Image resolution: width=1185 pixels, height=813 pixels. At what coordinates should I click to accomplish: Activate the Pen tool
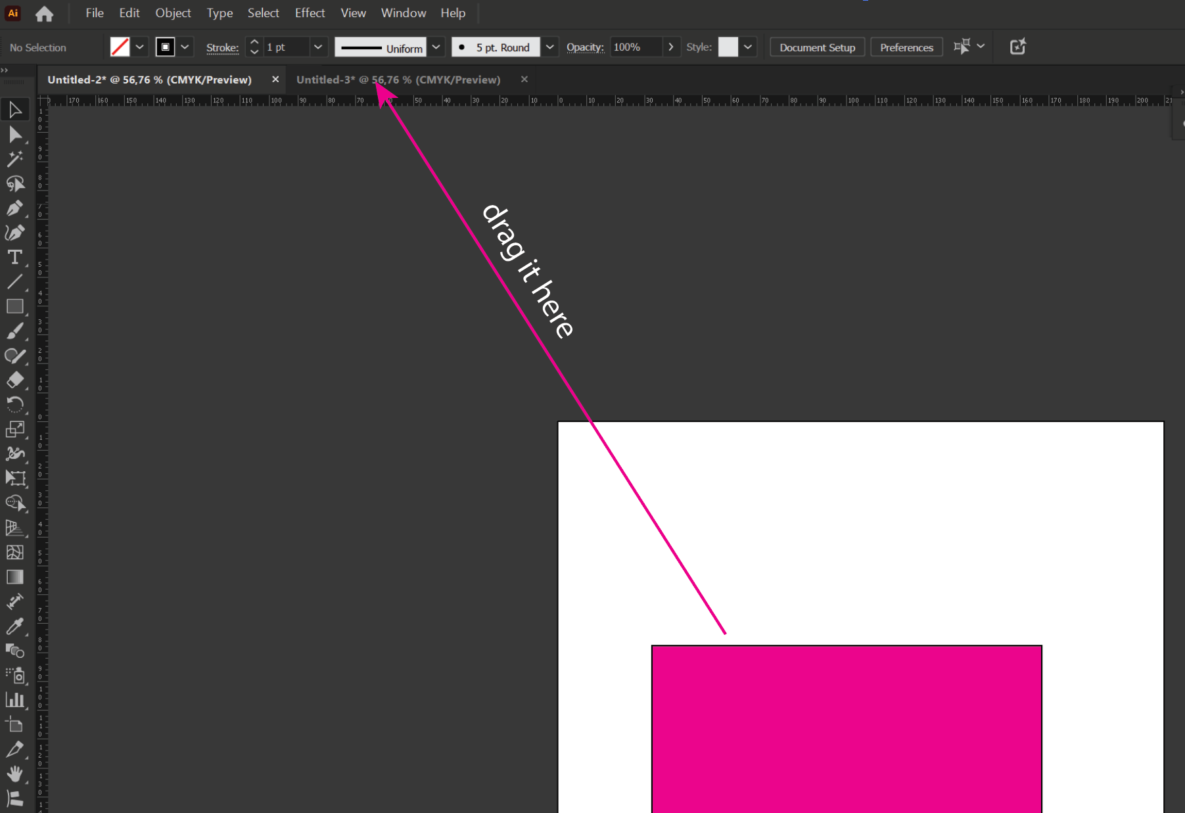[16, 208]
